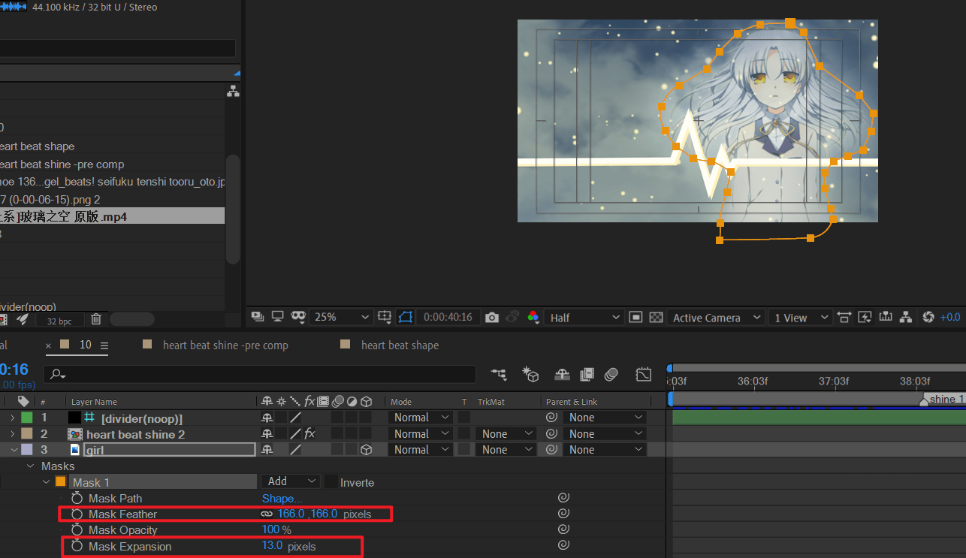
Task: Toggle the Mask Feather constrain link icon
Action: coord(267,514)
